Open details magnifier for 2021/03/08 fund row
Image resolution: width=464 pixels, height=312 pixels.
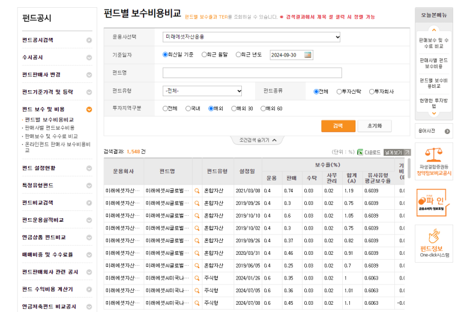click(197, 191)
